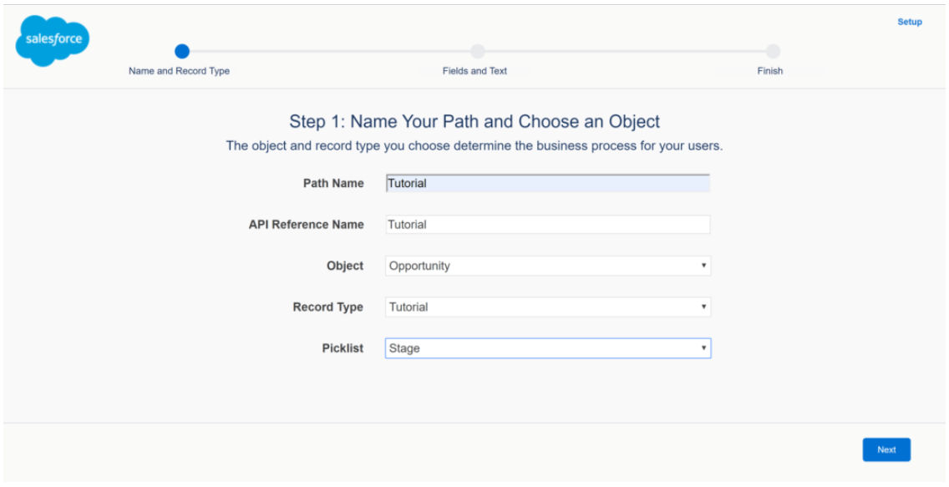Click the Salesforce cloud logo
949x487 pixels.
click(52, 38)
